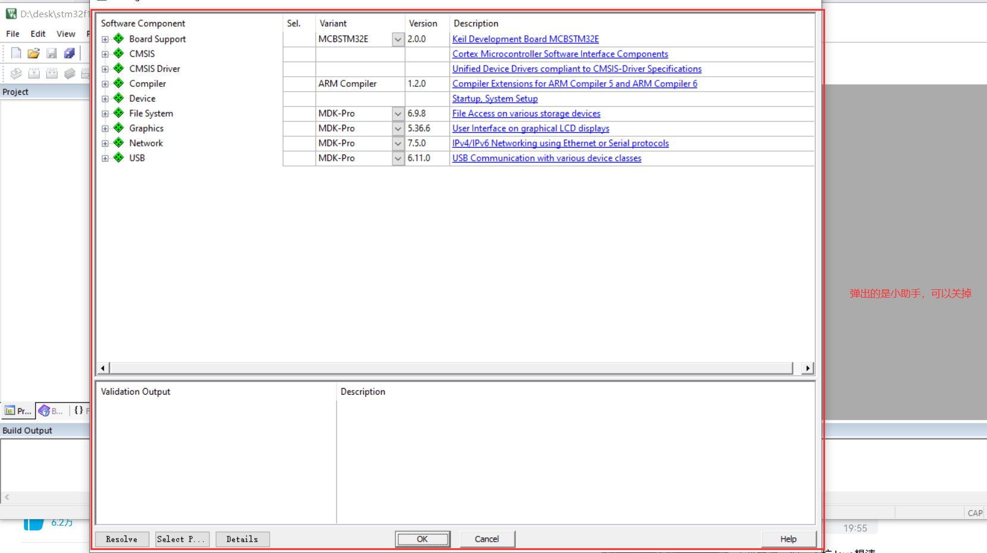Open the IPv4/IPv6 Networking link
Screen dimensions: 987x553
point(560,143)
